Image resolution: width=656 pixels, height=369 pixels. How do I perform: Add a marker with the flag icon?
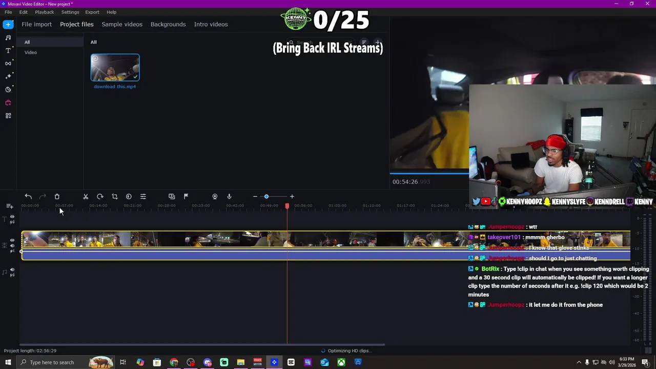pyautogui.click(x=186, y=196)
